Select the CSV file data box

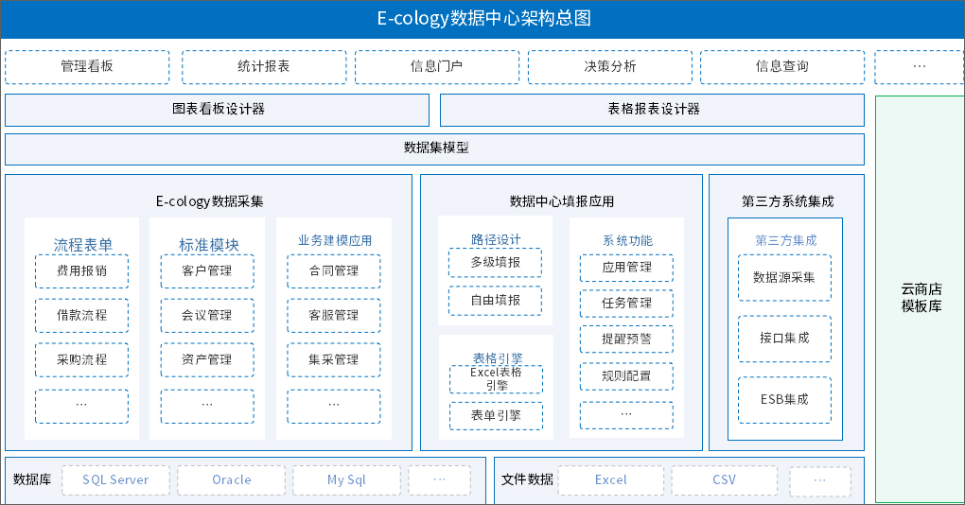pos(725,480)
